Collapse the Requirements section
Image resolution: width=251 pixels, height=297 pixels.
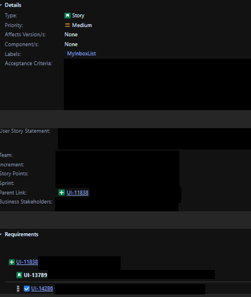[x=1, y=235]
